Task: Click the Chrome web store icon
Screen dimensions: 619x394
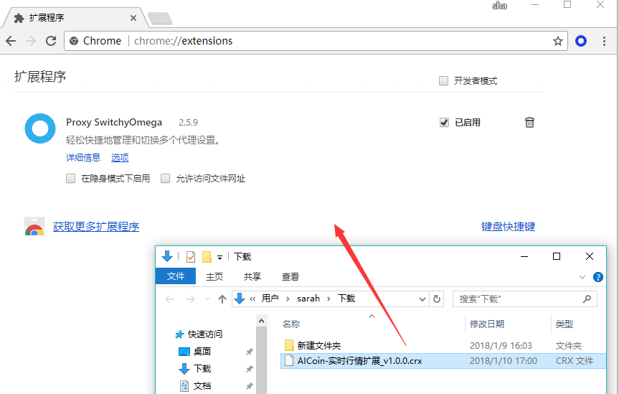Action: [34, 227]
